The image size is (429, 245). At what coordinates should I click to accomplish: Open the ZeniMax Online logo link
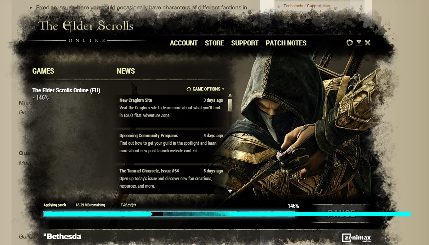pos(357,238)
